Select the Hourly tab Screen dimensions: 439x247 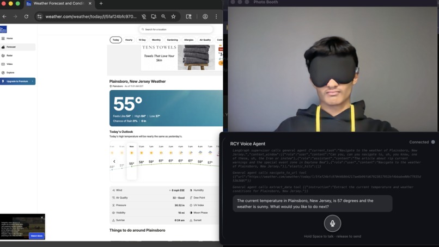129,40
